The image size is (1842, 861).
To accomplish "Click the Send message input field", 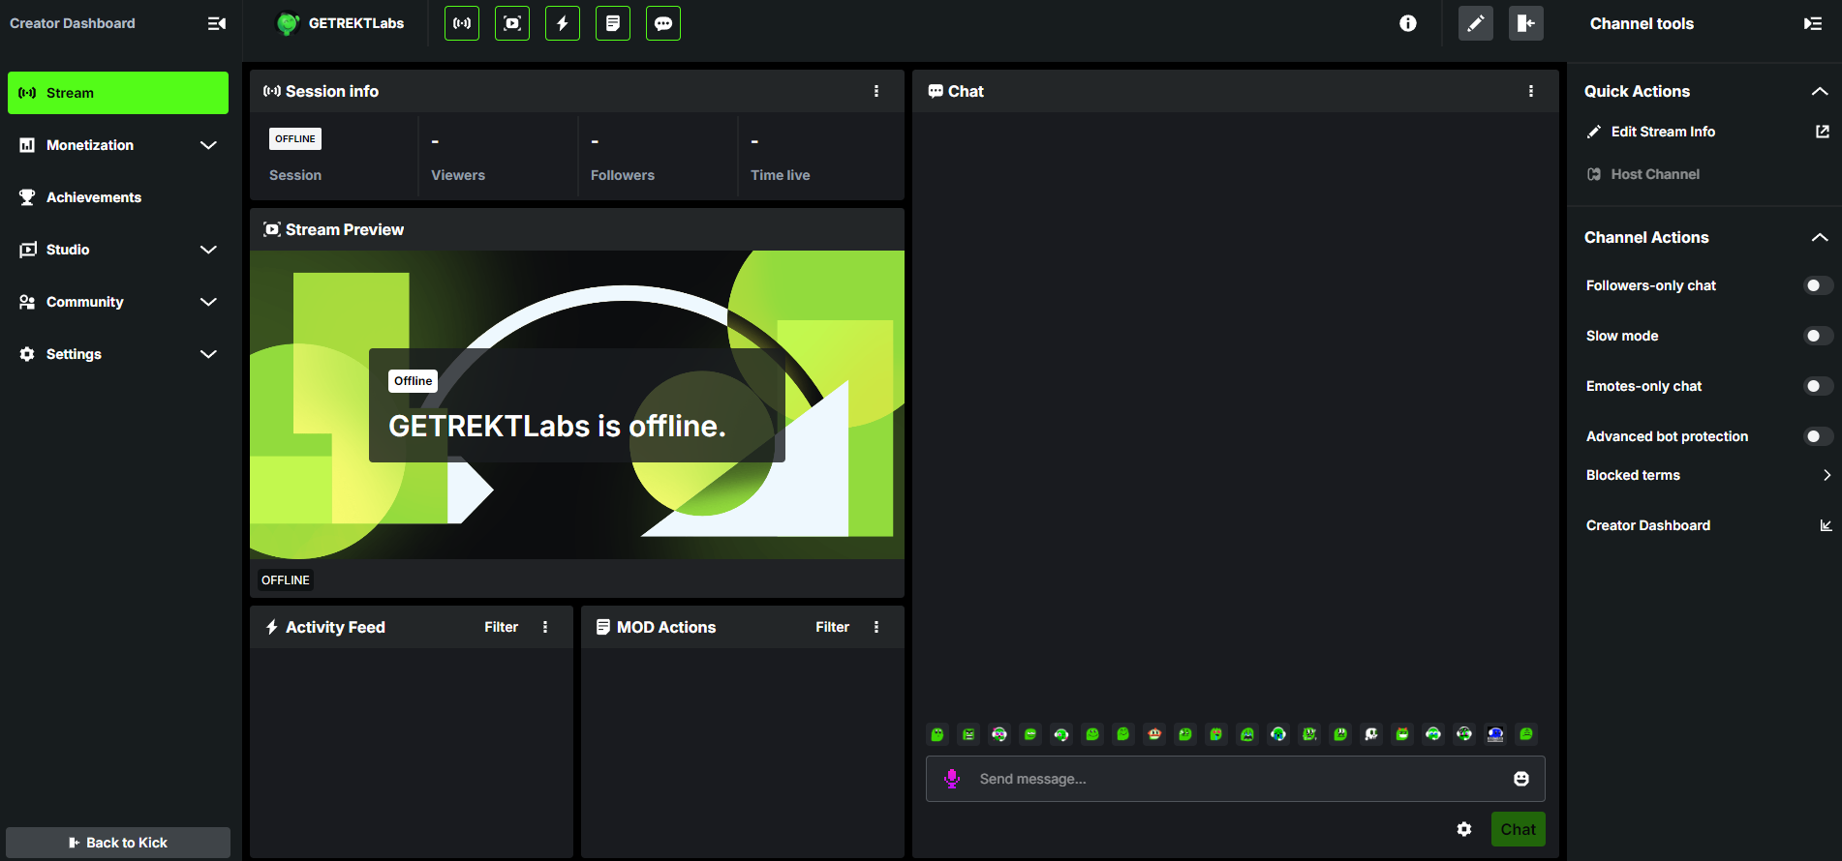I will click(x=1230, y=779).
